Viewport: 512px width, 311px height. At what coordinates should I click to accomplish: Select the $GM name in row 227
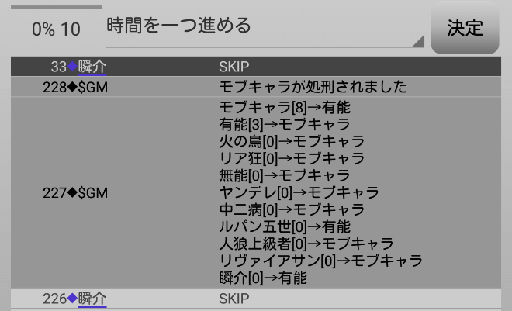92,192
